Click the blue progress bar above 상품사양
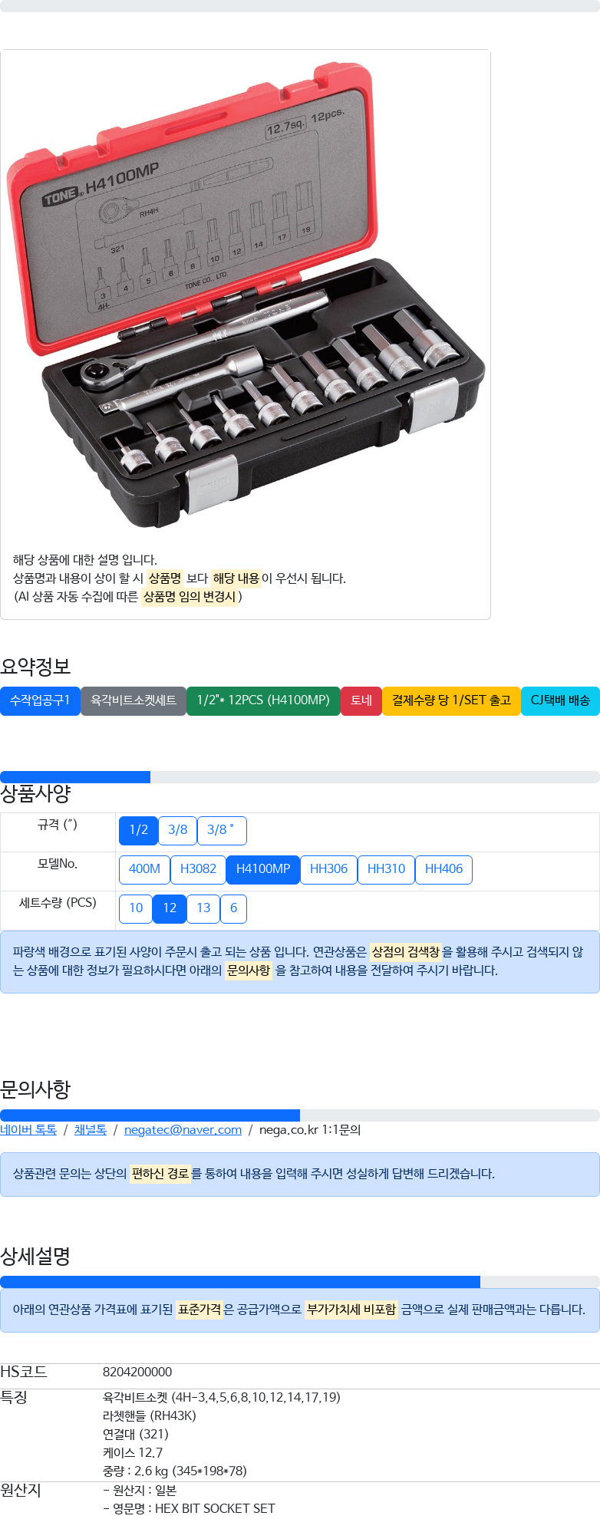This screenshot has width=600, height=1519. click(75, 777)
